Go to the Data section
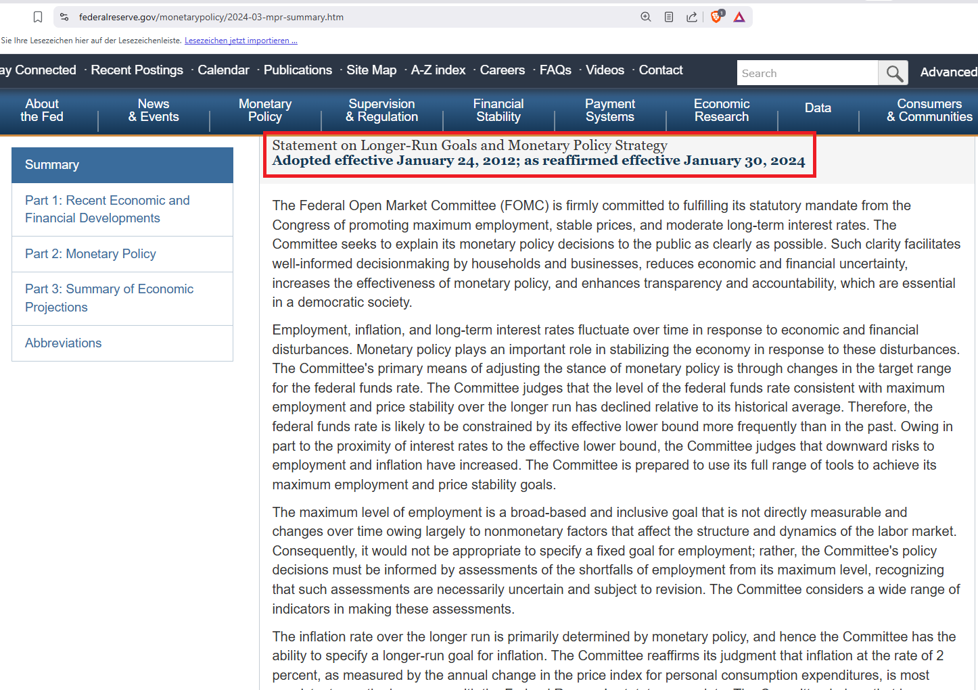Viewport: 978px width, 690px height. [x=818, y=108]
